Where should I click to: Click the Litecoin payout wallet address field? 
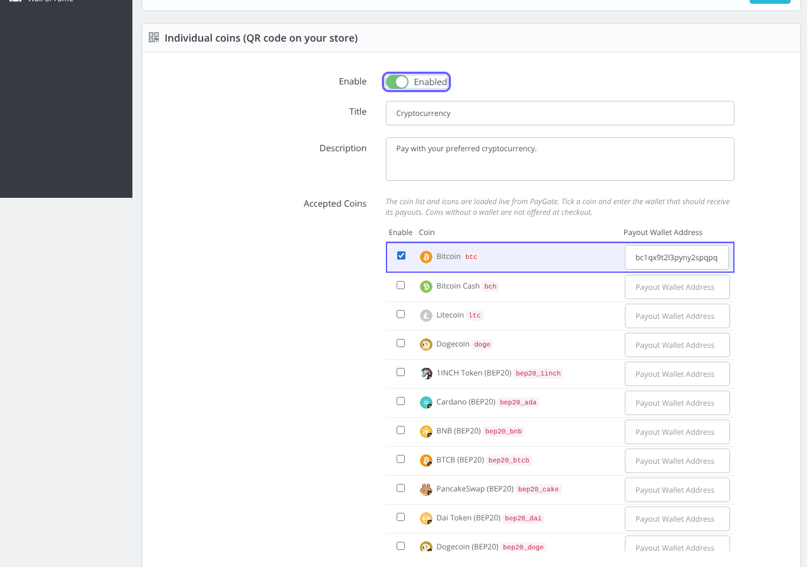[x=677, y=316]
